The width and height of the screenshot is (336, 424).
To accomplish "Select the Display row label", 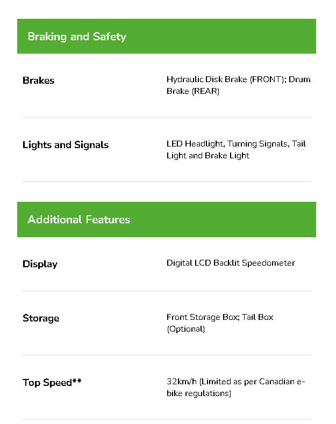I will tap(40, 264).
